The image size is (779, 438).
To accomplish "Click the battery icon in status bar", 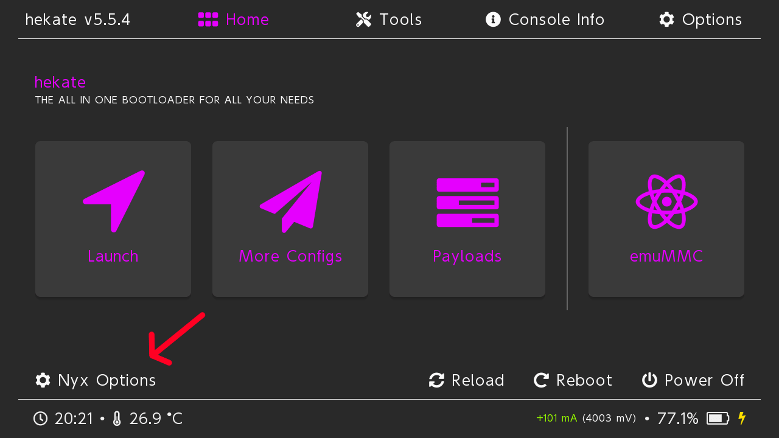I will pos(718,419).
